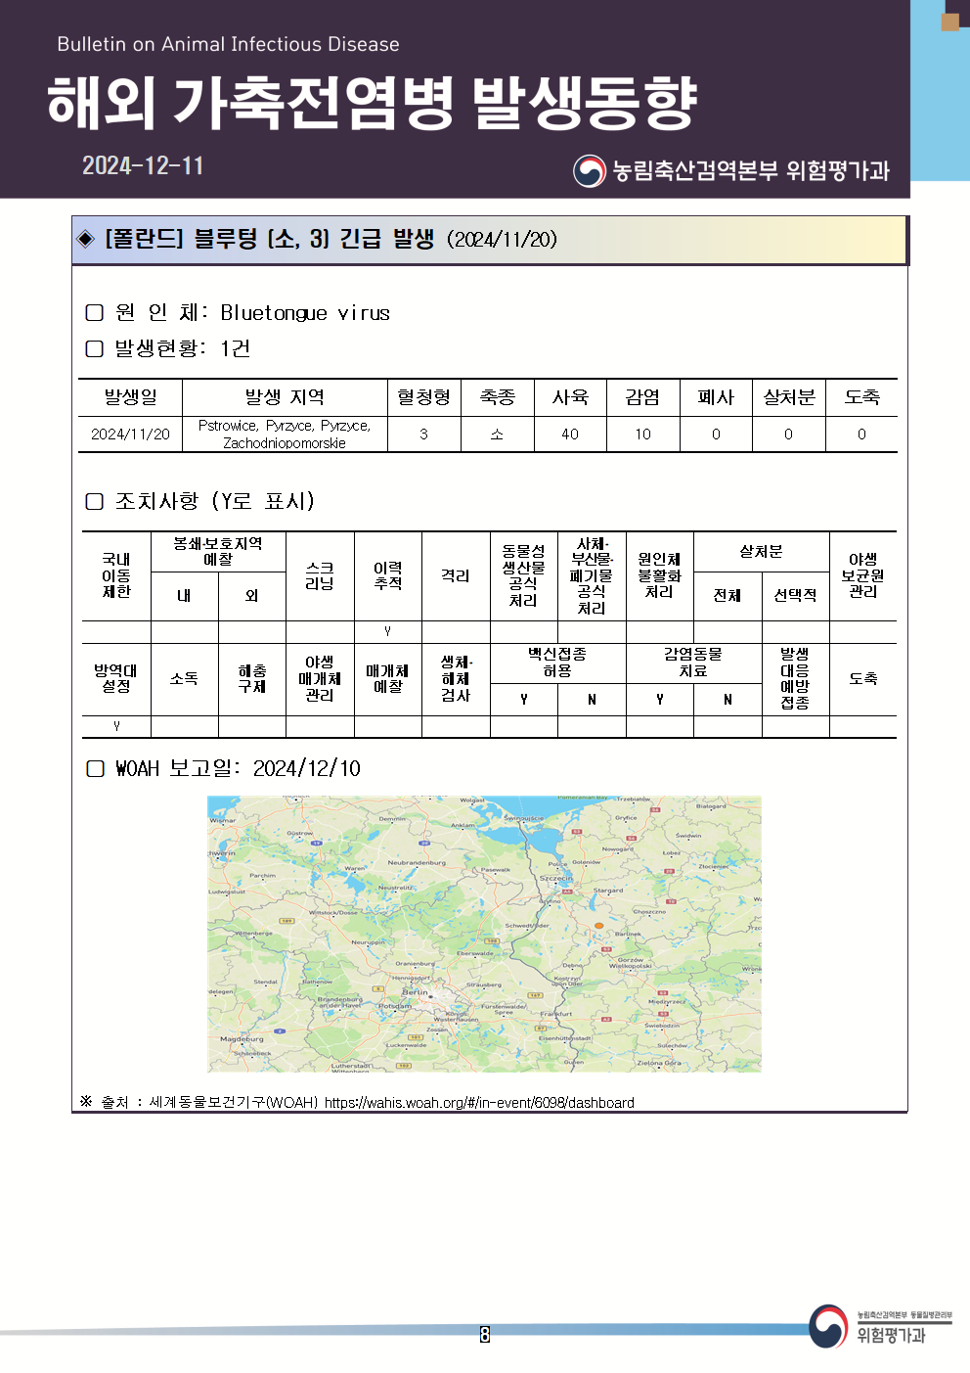Click the 백신접종 허용 header cell
This screenshot has width=970, height=1373.
pyautogui.click(x=557, y=663)
